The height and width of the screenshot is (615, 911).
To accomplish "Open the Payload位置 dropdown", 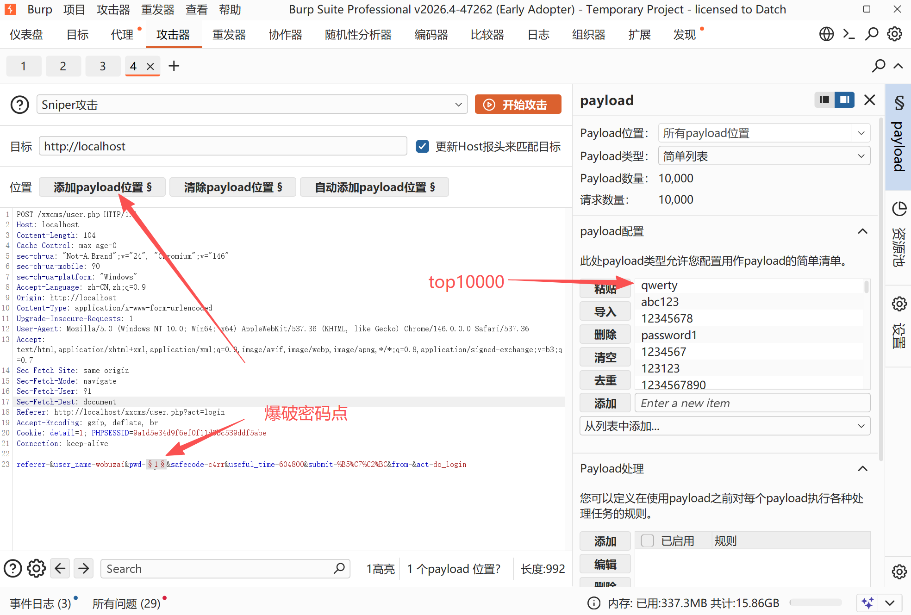I will click(x=764, y=133).
